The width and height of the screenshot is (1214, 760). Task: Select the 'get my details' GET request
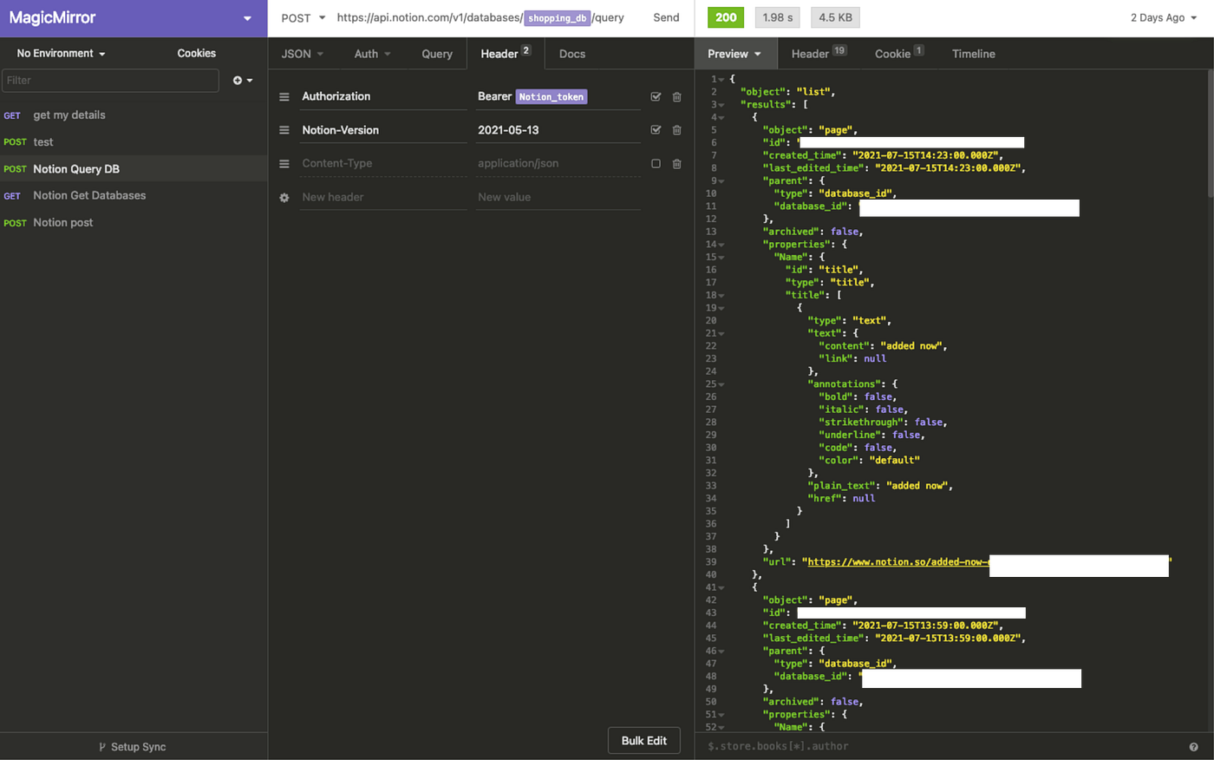134,115
